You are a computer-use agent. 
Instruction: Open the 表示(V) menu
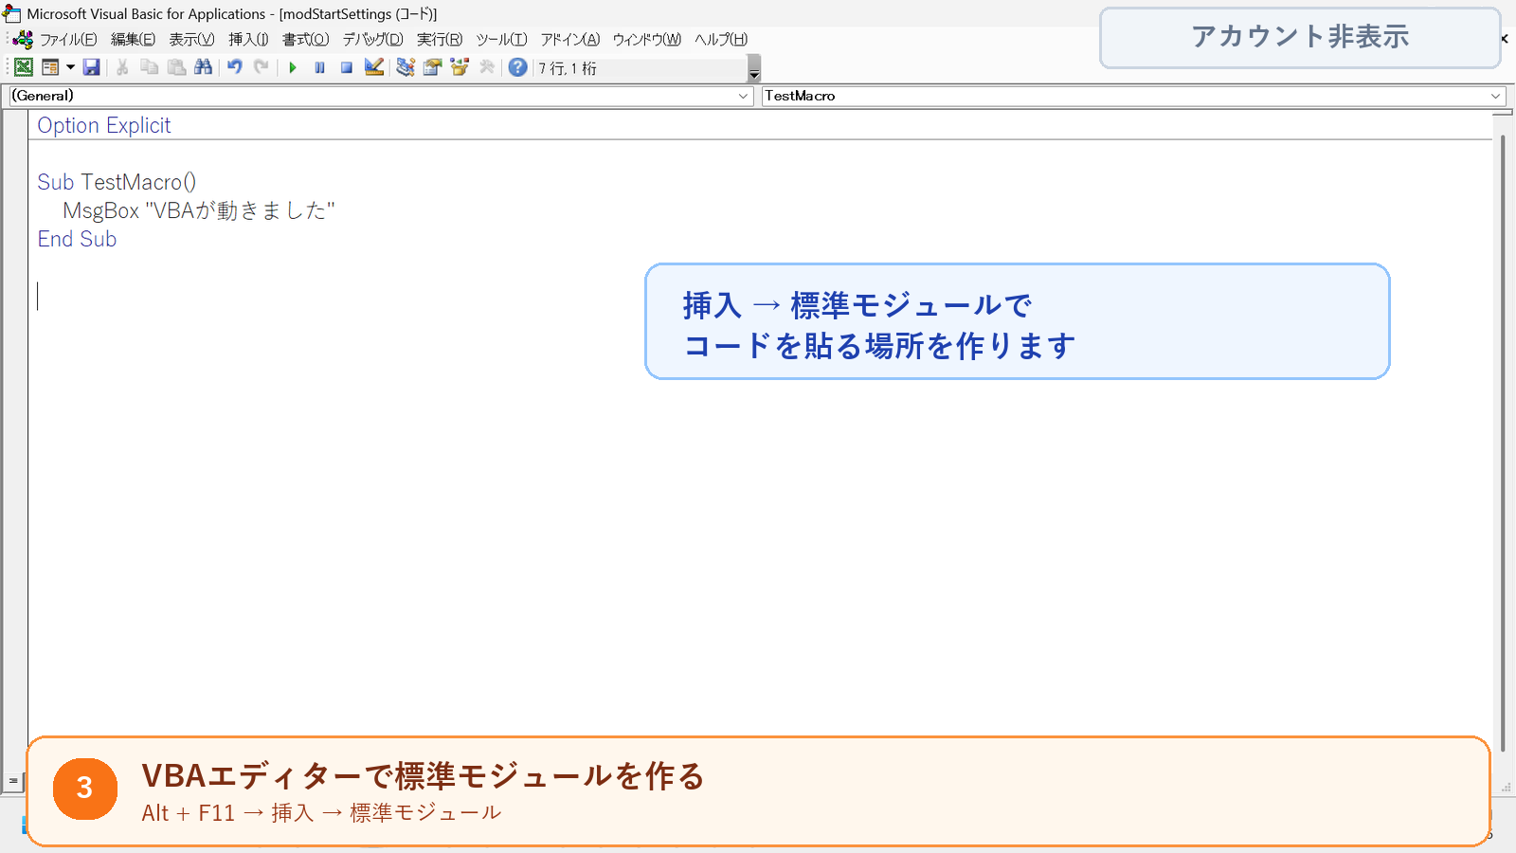[x=191, y=40]
